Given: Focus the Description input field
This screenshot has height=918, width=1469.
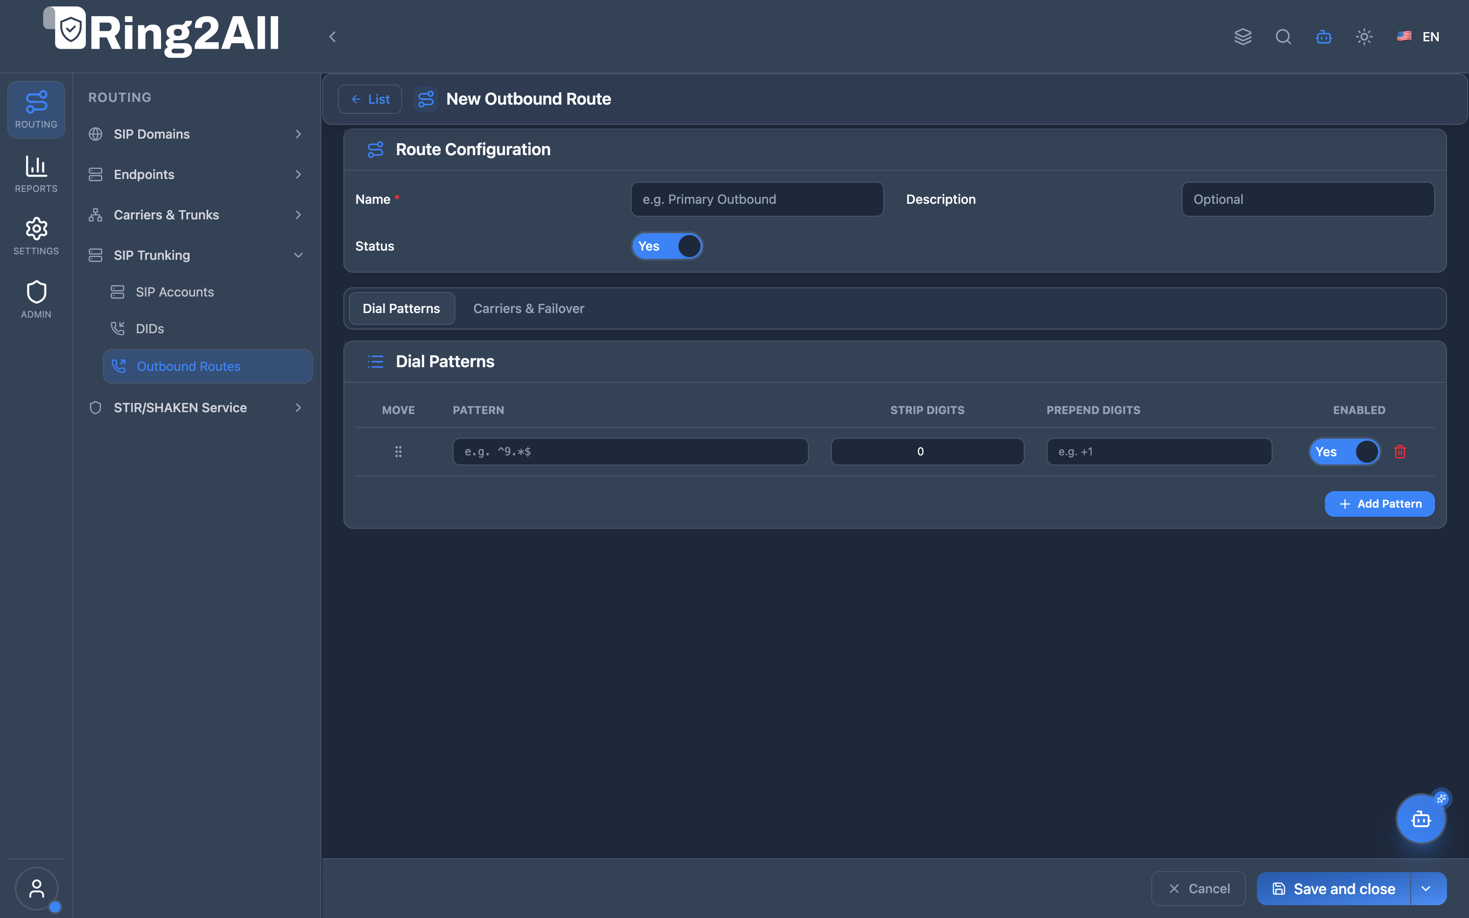Looking at the screenshot, I should [1307, 199].
